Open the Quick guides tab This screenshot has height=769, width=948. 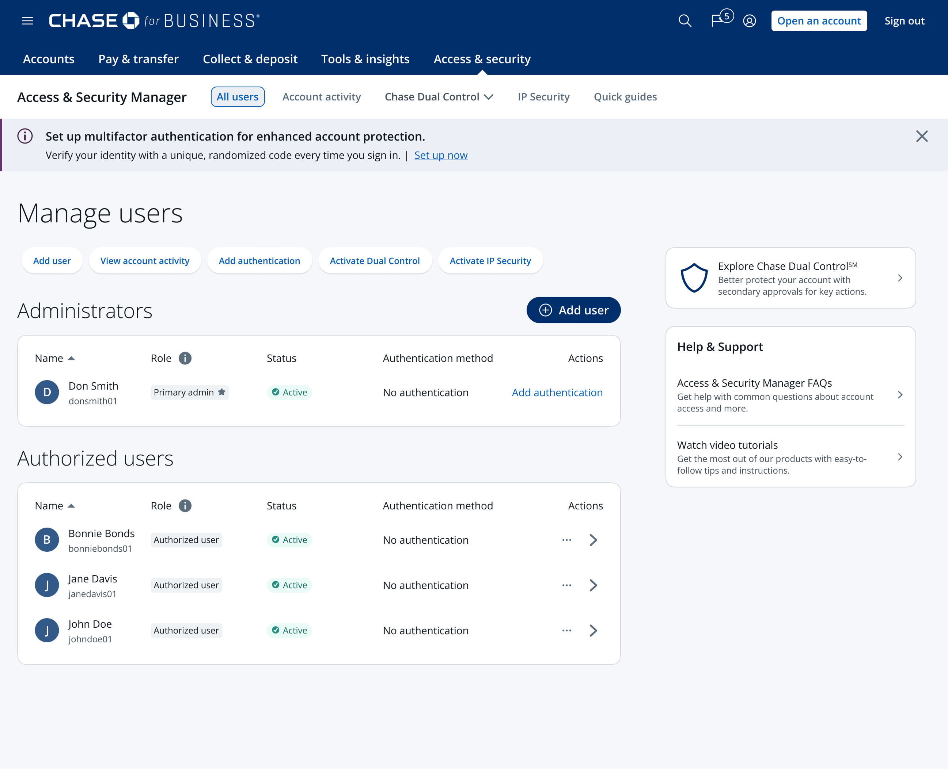pyautogui.click(x=625, y=96)
